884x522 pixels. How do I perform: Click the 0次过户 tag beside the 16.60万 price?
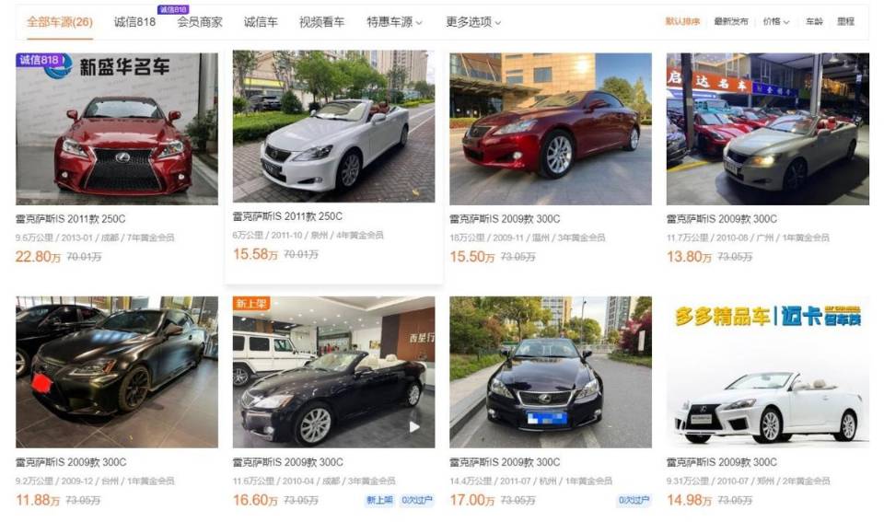tap(416, 500)
